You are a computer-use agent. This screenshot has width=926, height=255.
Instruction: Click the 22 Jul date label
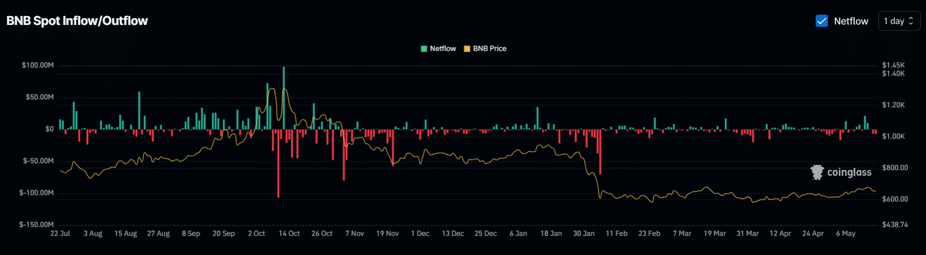click(60, 233)
